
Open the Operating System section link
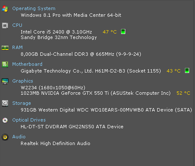[x=34, y=9]
